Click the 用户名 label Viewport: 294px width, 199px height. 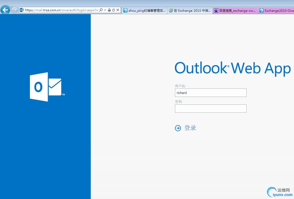(x=180, y=86)
